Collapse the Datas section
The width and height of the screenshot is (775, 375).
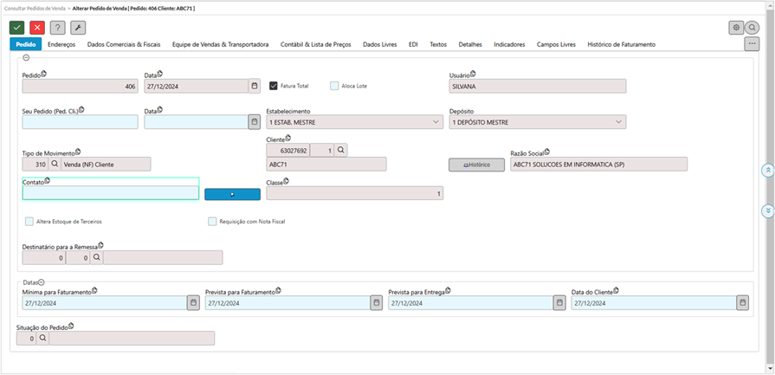tap(41, 282)
